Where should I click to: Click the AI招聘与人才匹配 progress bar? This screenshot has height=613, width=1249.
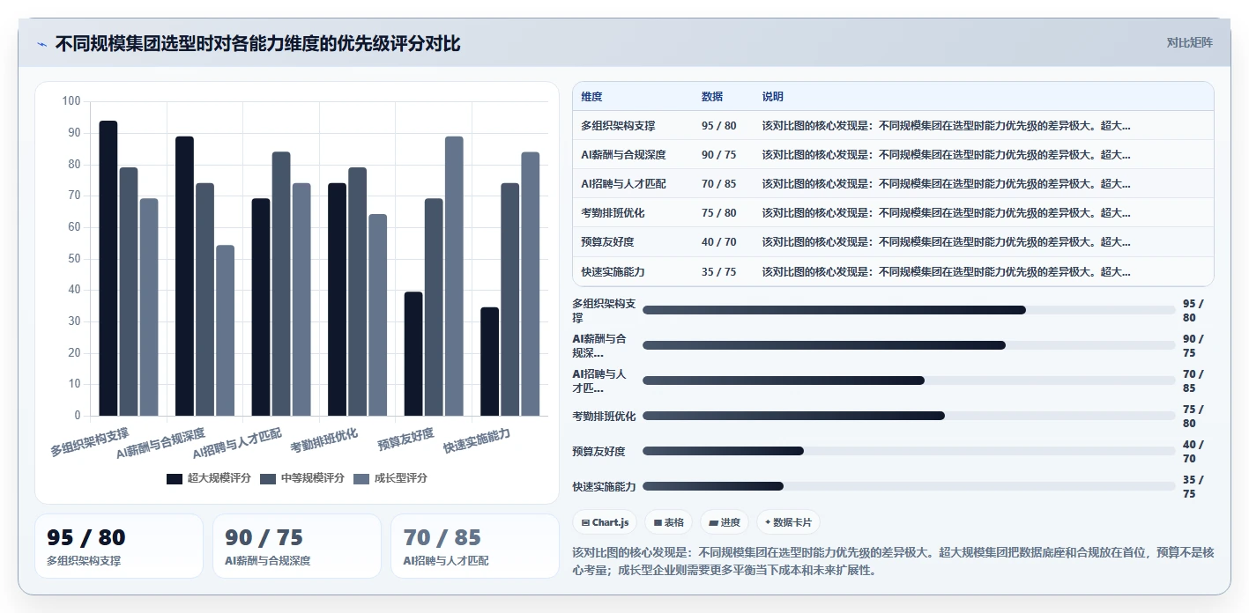909,380
